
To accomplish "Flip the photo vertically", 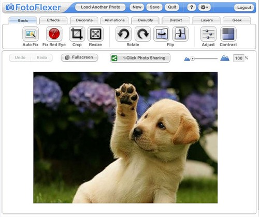I will 180,34.
